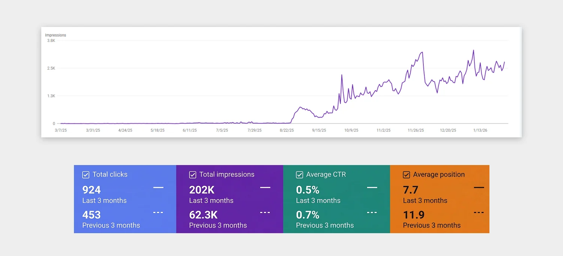563x256 pixels.
Task: Click dashed line indicator in Average CTR card
Action: pyautogui.click(x=372, y=212)
